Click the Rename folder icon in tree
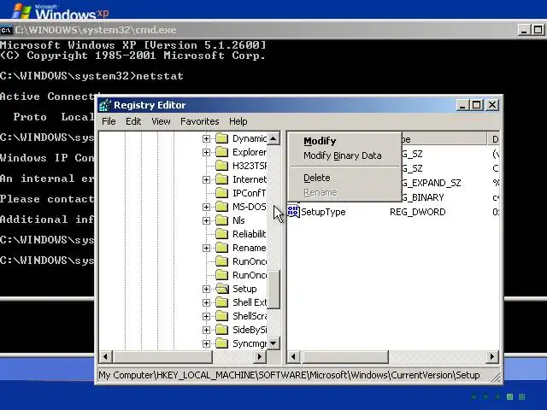 (221, 248)
